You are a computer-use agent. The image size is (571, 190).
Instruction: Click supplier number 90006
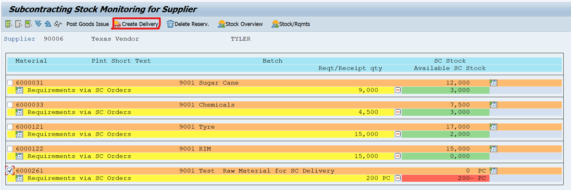(x=54, y=39)
